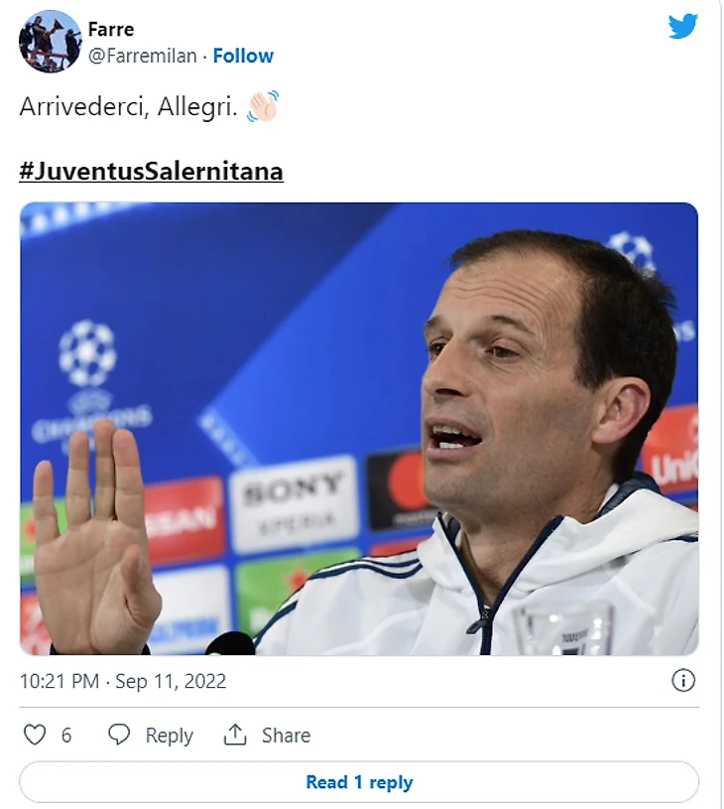724x809 pixels.
Task: Open Farre's profile avatar picture
Action: 50,42
